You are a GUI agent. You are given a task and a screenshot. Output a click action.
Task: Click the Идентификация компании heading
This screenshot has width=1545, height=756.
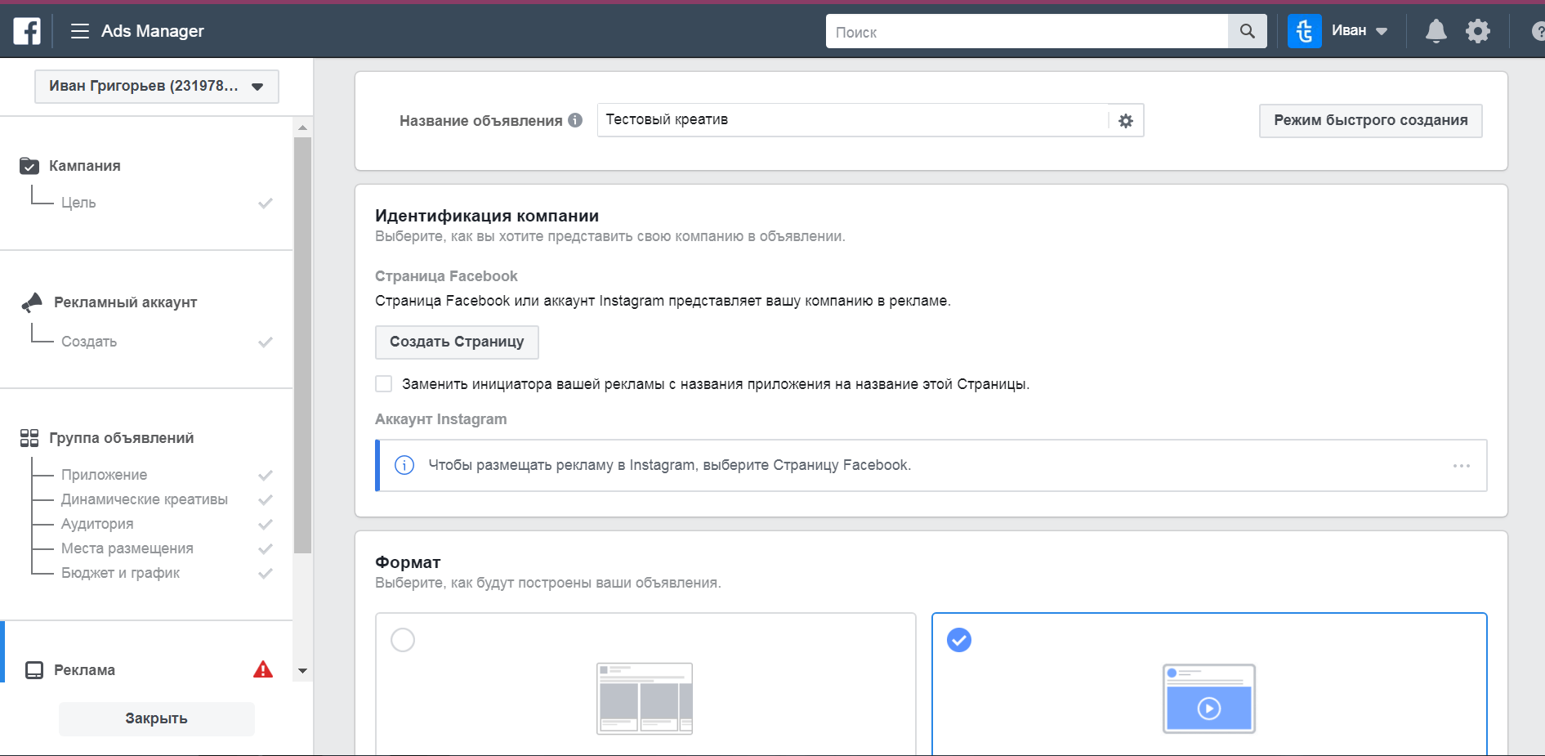click(487, 216)
